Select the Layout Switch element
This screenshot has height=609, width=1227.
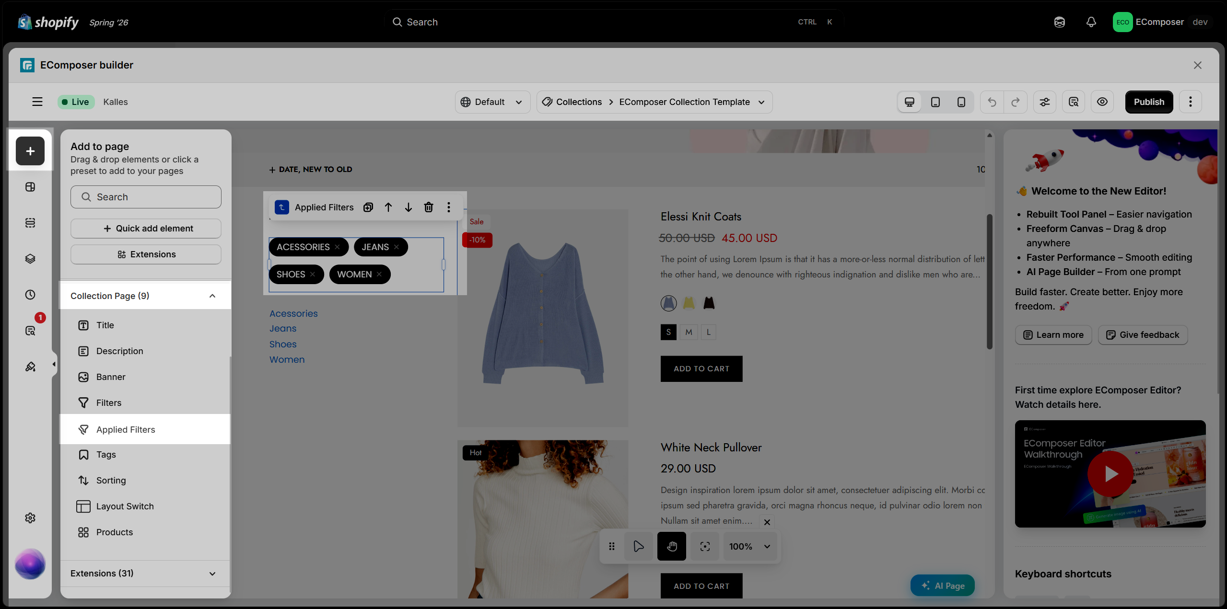[x=145, y=506]
